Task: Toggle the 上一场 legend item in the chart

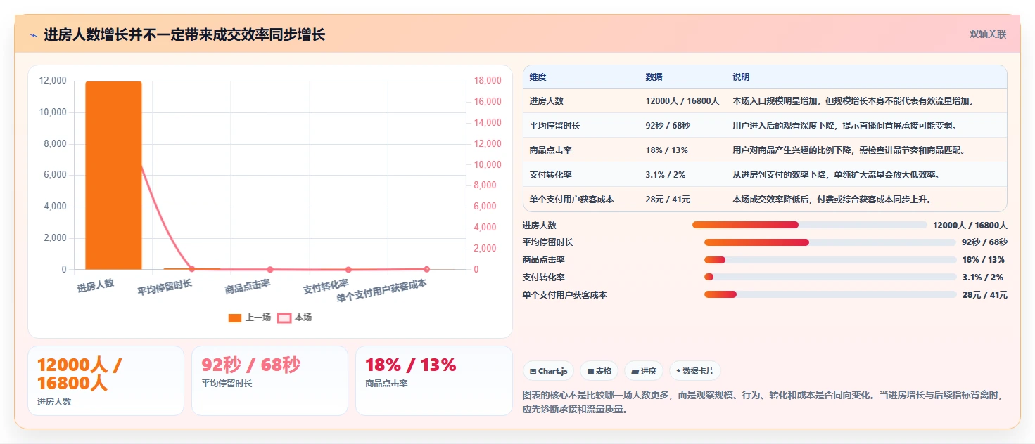Action: tap(250, 318)
